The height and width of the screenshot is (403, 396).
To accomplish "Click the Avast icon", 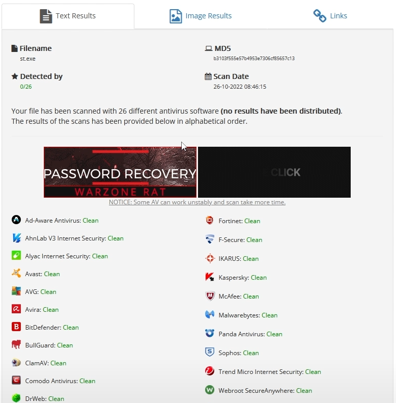I will [16, 273].
